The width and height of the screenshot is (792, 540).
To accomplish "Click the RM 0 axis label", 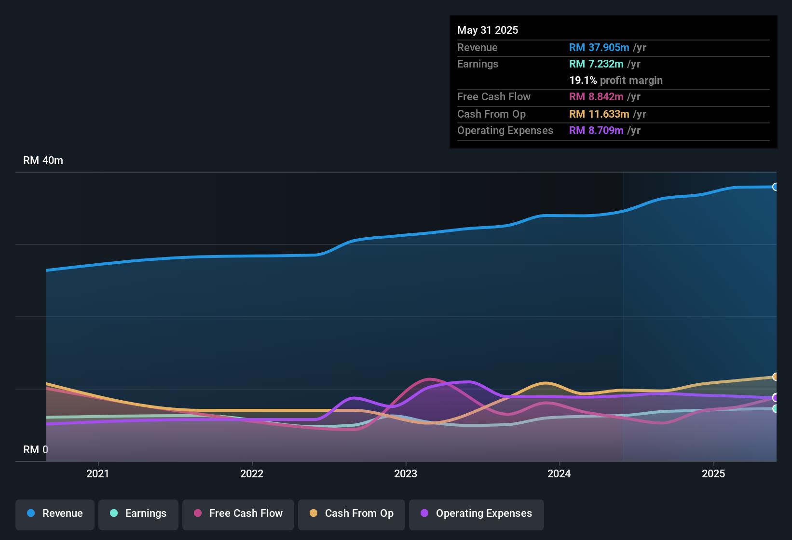I will click(x=36, y=450).
